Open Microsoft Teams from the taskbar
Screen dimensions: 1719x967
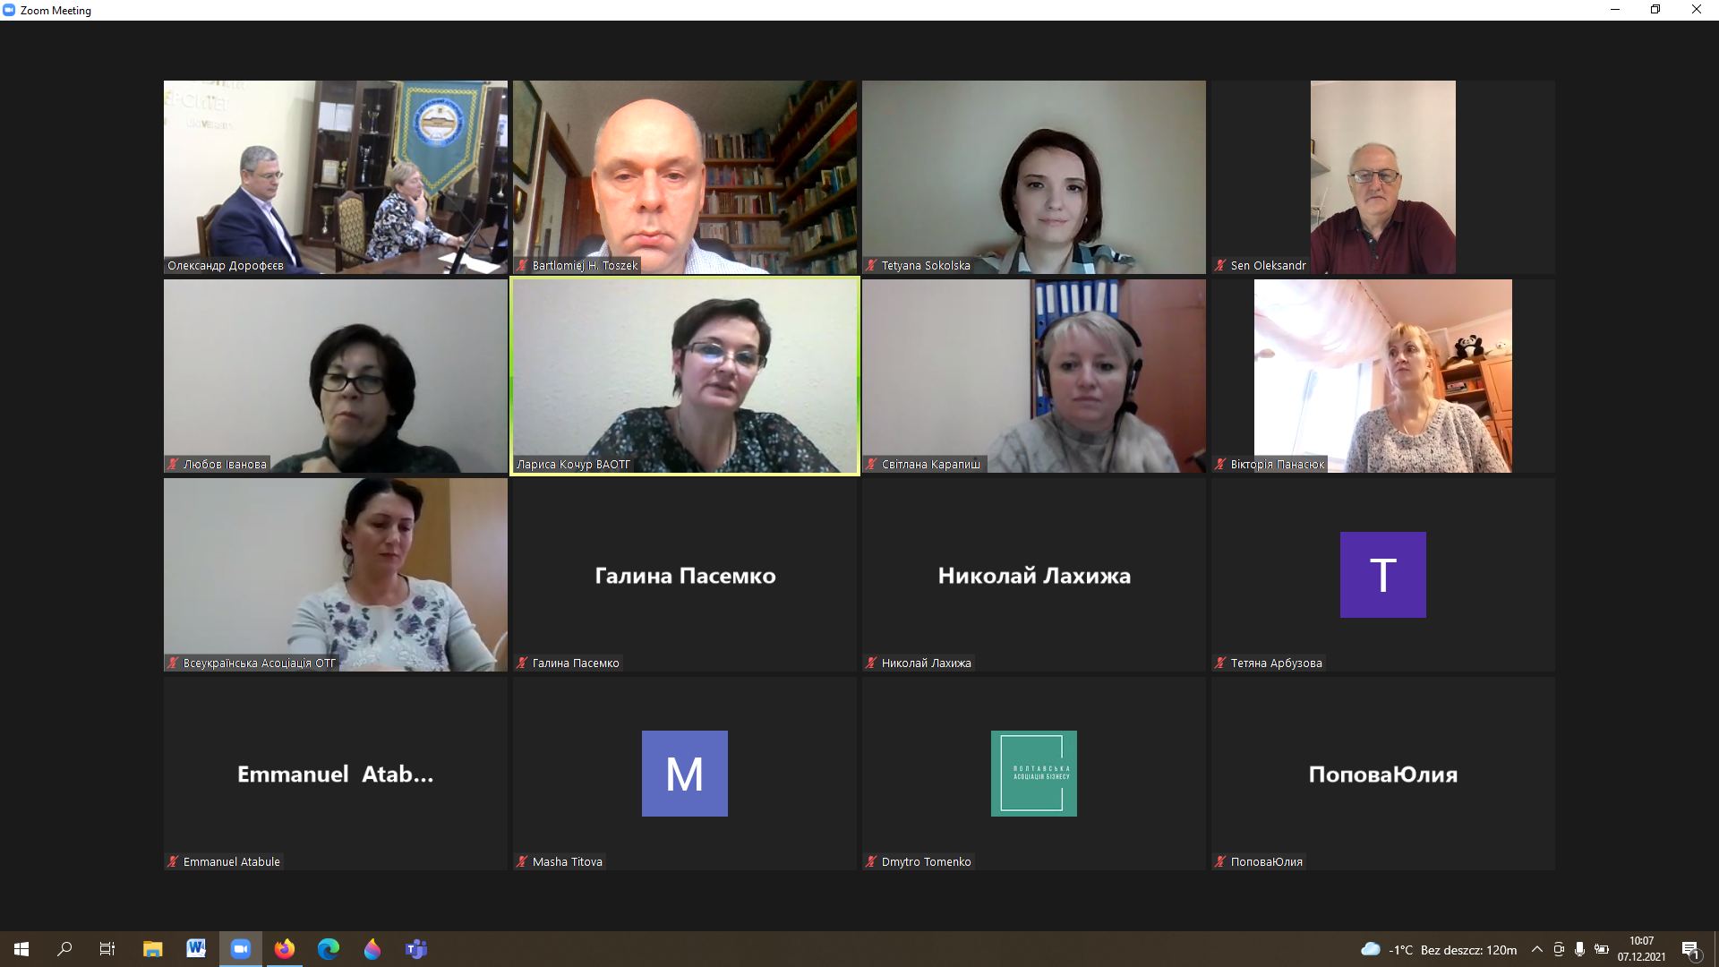tap(416, 949)
